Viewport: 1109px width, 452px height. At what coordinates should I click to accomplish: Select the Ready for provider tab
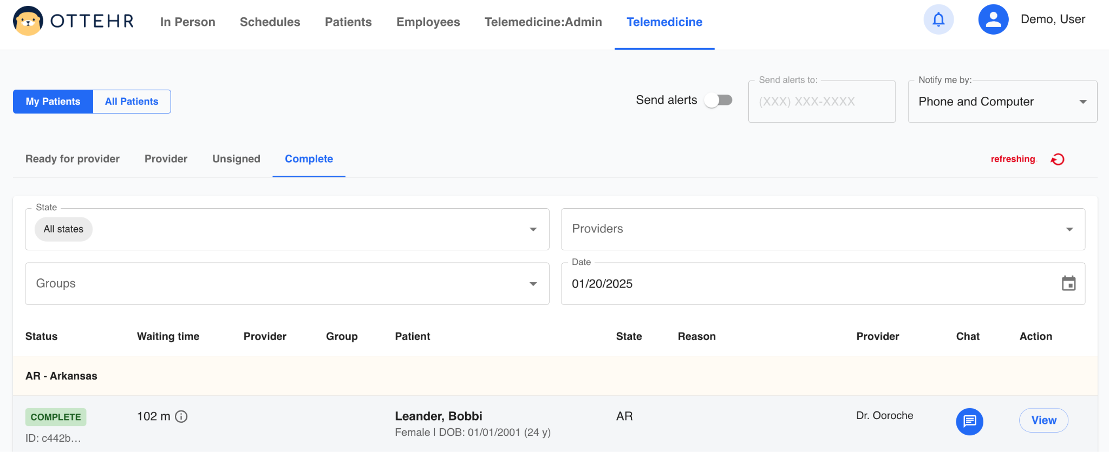(x=73, y=159)
